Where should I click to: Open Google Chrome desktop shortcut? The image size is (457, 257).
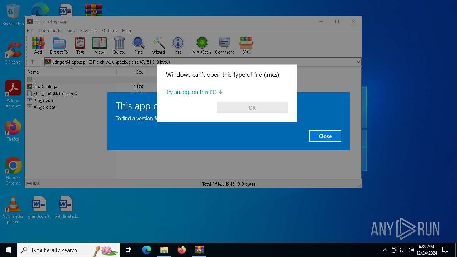click(13, 171)
